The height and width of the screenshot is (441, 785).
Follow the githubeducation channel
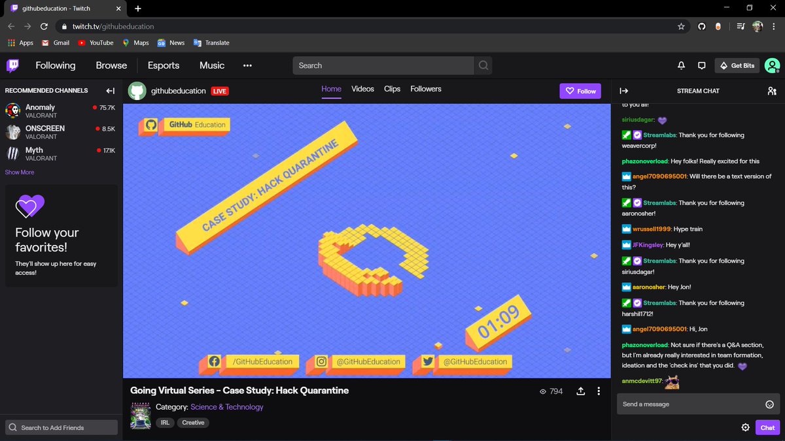click(x=580, y=91)
